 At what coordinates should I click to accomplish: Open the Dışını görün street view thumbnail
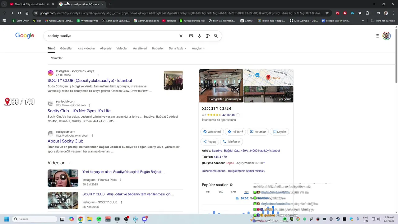point(268,94)
